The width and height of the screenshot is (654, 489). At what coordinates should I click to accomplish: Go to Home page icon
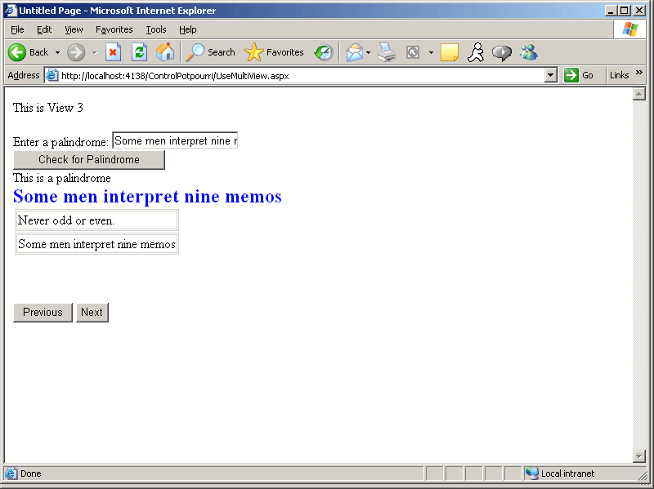[165, 52]
